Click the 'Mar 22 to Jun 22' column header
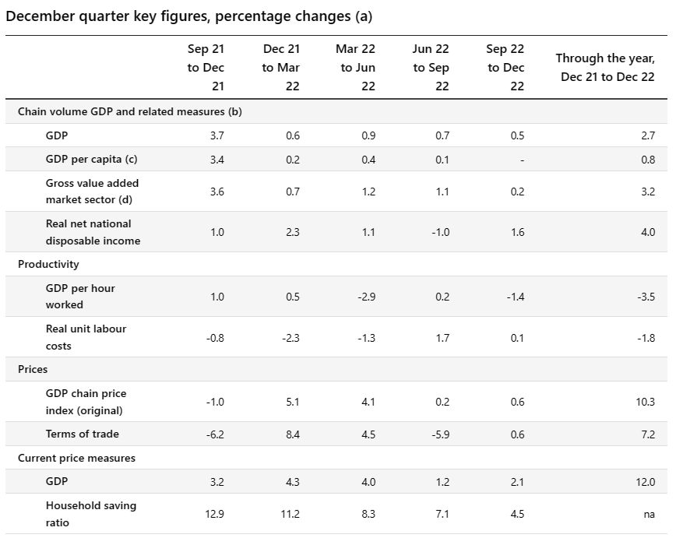This screenshot has height=545, width=676. pyautogui.click(x=357, y=68)
